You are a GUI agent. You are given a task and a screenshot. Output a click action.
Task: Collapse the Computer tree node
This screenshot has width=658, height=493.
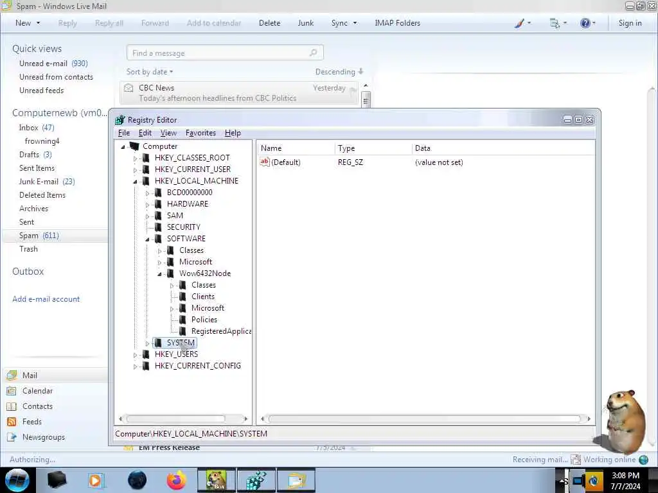tap(123, 147)
